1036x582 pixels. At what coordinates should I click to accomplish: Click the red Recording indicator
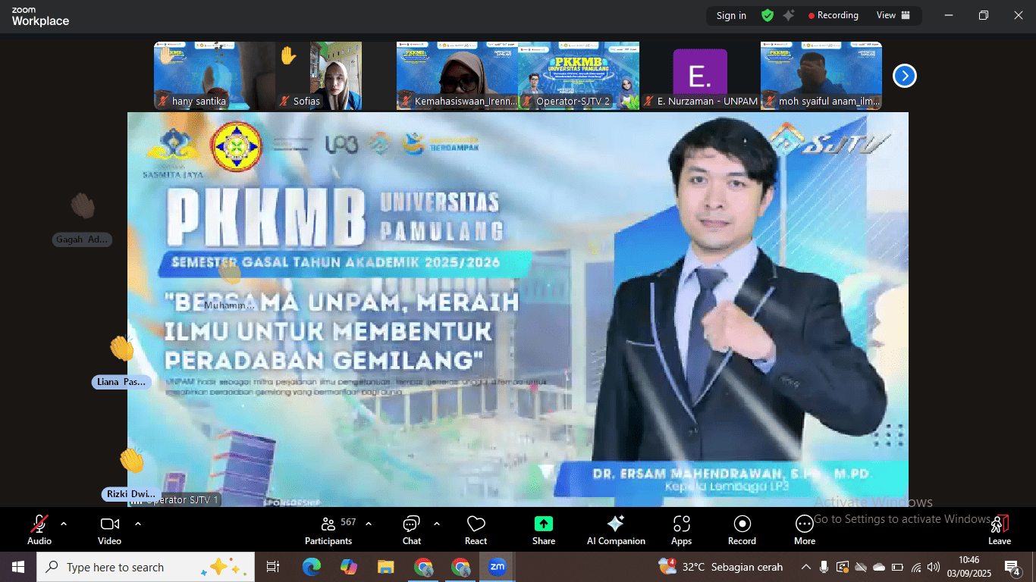point(833,15)
